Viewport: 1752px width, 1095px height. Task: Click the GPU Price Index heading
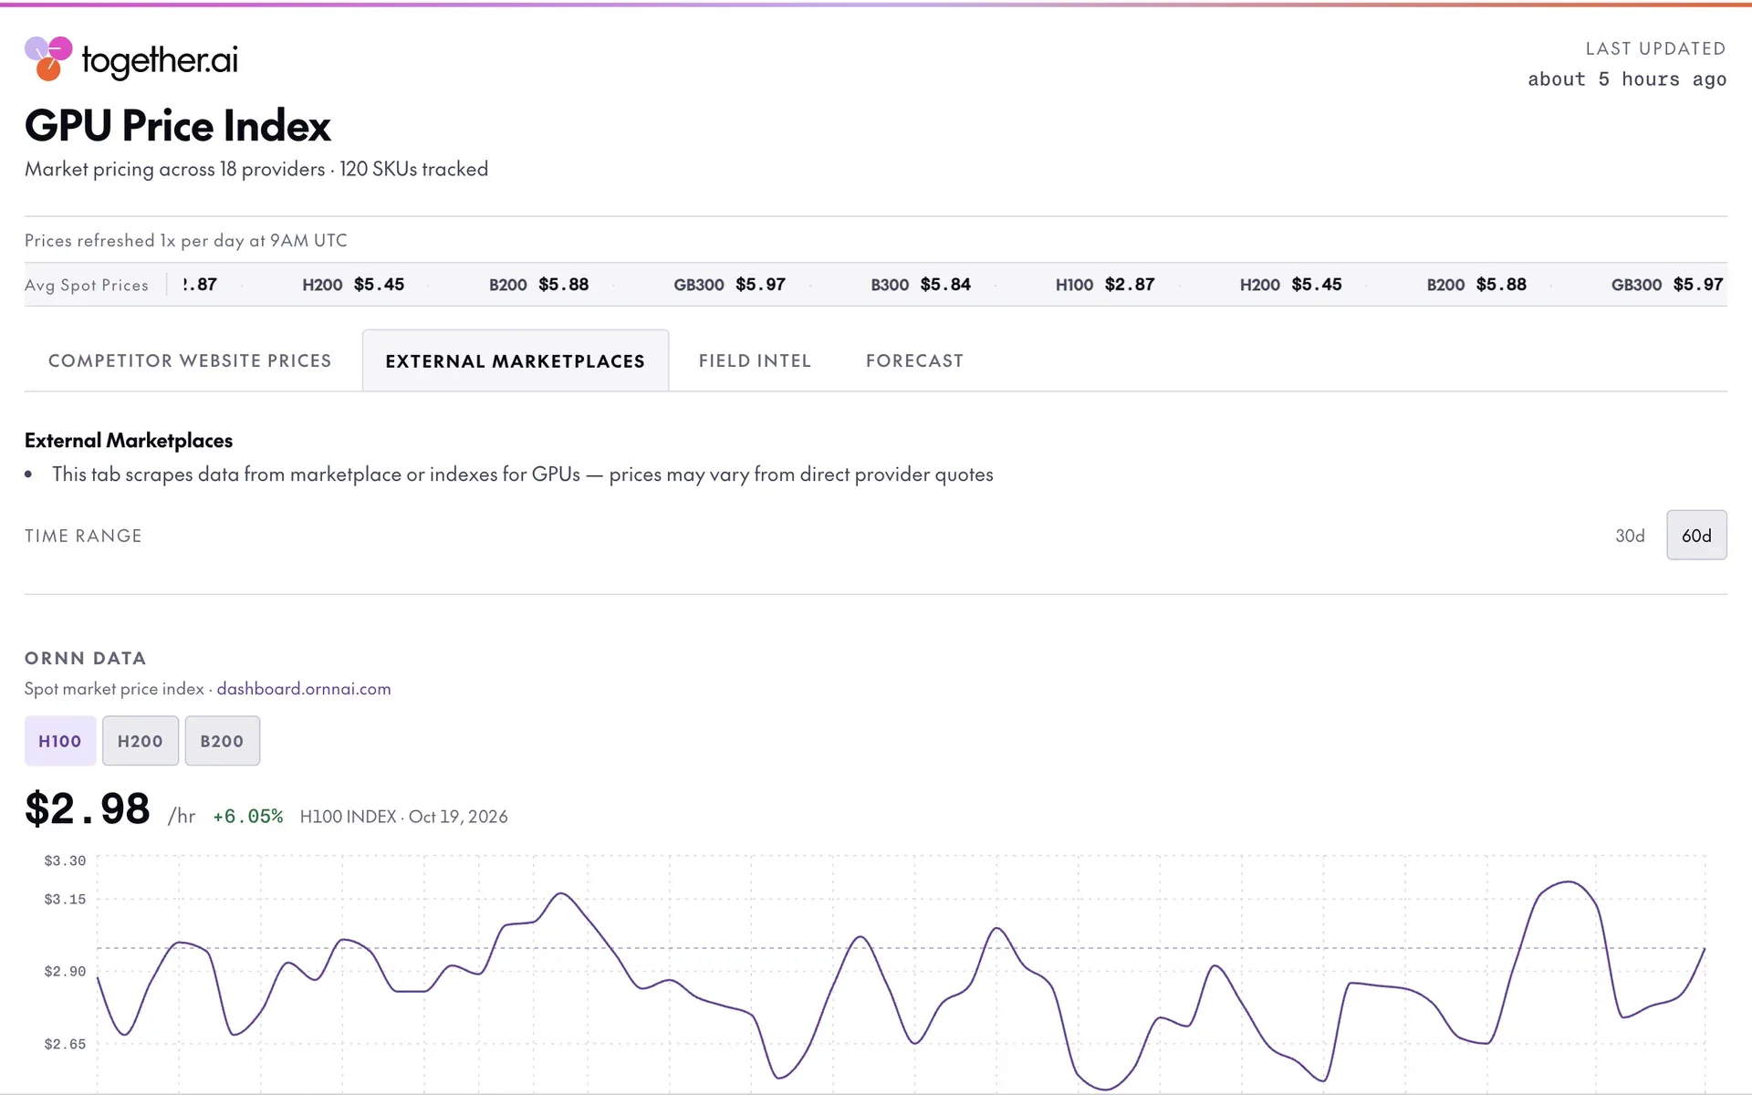coord(178,126)
